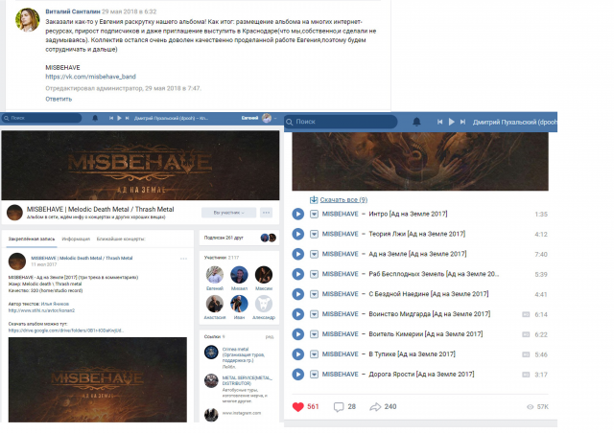Viewport: 614px width, 433px height.
Task: Click MISBEHAVE artist on Интро row
Action: point(340,214)
